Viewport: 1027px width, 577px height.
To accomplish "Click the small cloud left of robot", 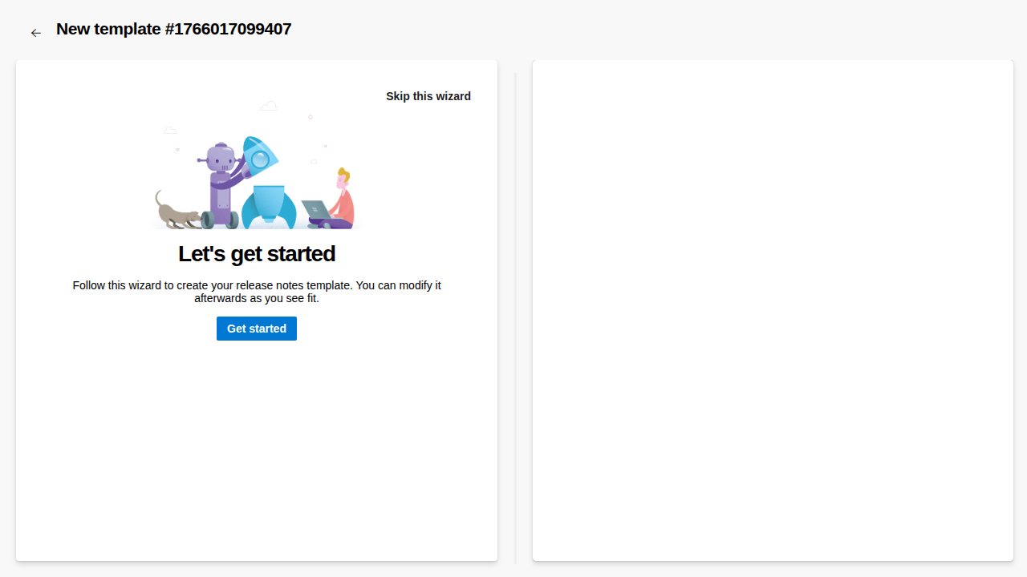I will (170, 130).
